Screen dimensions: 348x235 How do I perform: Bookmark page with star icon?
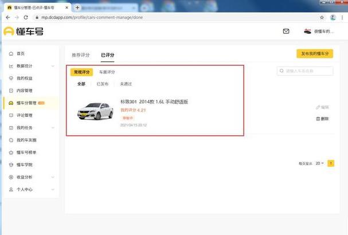click(322, 17)
